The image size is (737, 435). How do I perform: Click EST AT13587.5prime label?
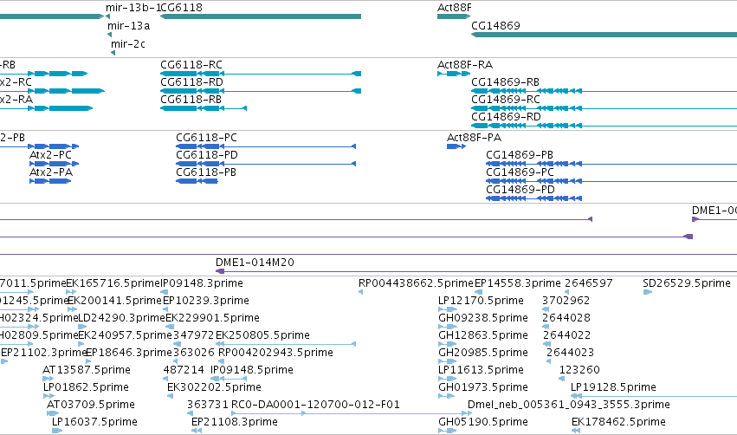point(87,370)
